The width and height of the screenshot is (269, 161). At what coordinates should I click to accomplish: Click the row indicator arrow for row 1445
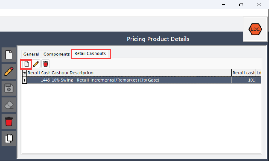(x=25, y=80)
